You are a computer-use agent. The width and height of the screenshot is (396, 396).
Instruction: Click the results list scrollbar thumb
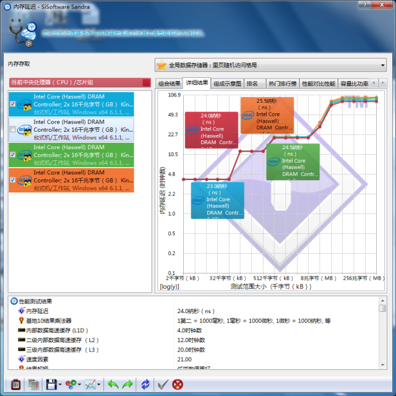click(382, 308)
